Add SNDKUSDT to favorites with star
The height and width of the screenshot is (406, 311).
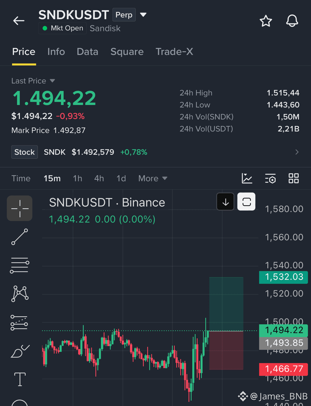click(266, 21)
